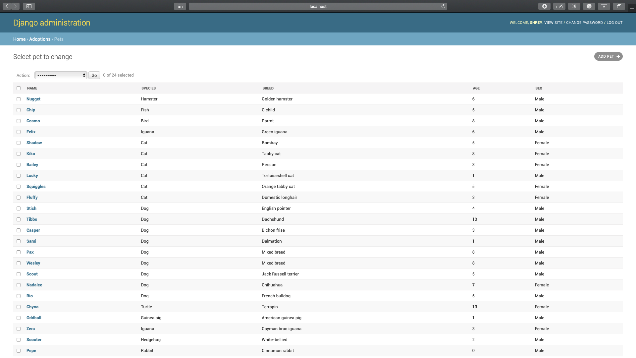Check the checkbox next to Nugget
The height and width of the screenshot is (358, 636).
[19, 99]
